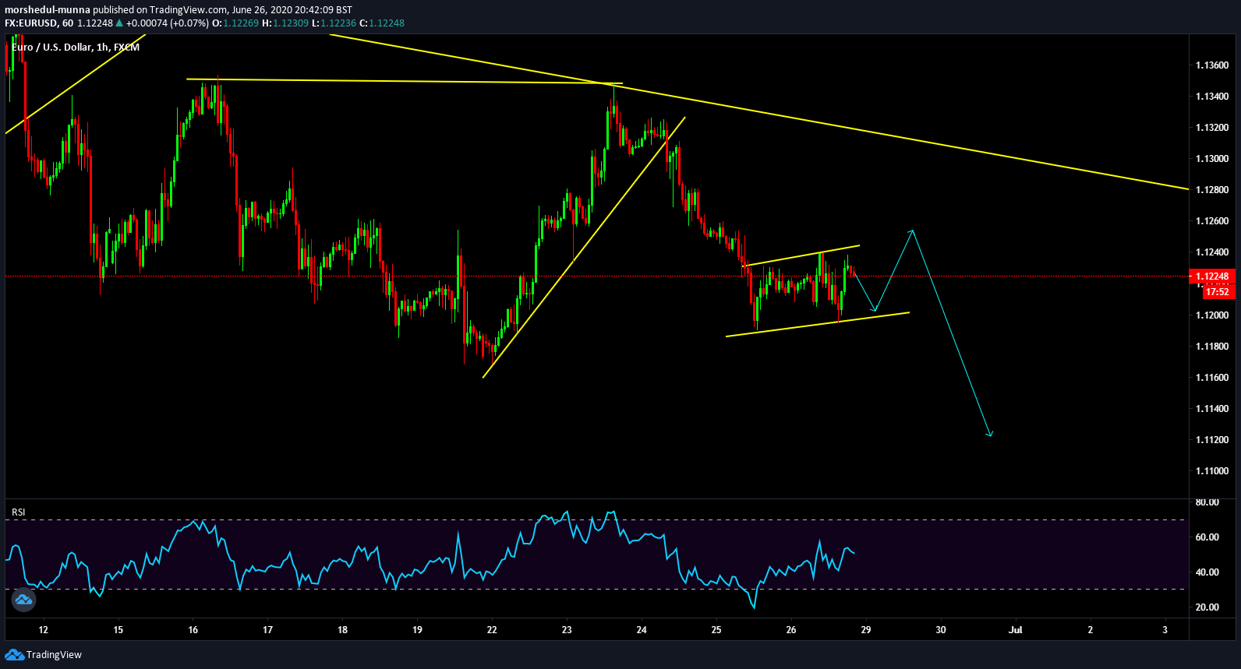This screenshot has height=669, width=1241.
Task: Click date label 26 on time axis
Action: pyautogui.click(x=791, y=630)
